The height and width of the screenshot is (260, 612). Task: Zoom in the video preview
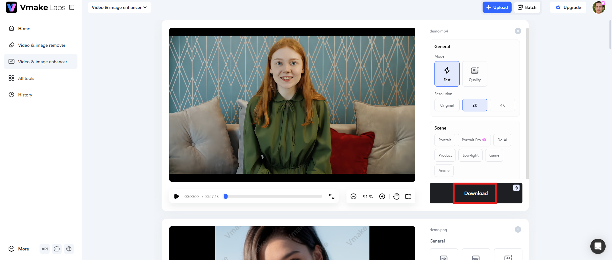(x=382, y=196)
